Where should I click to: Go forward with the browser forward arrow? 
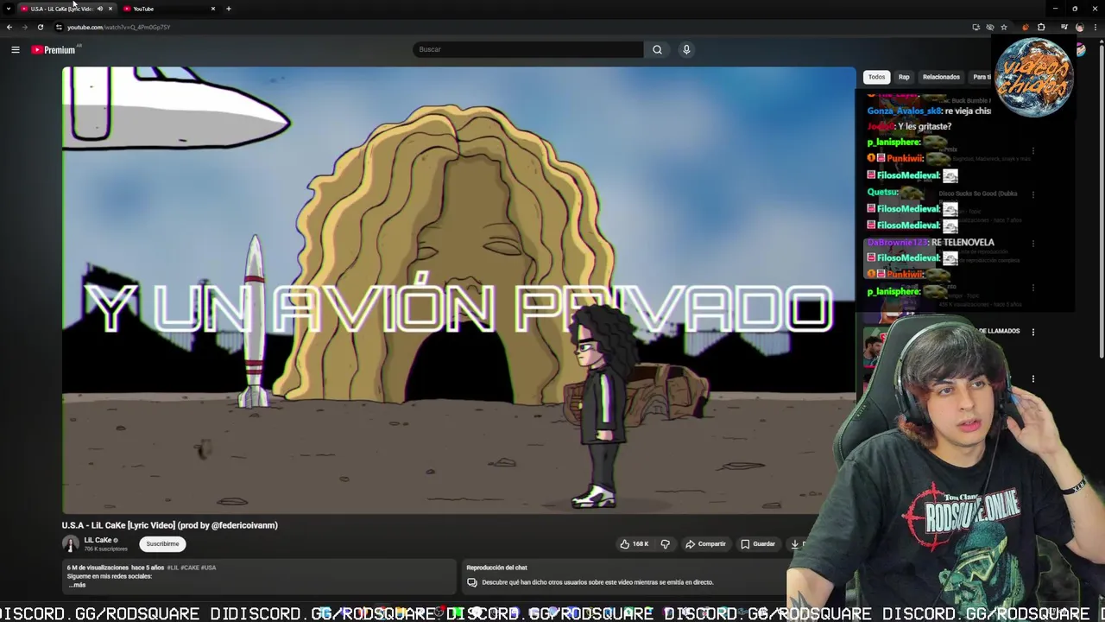point(24,27)
